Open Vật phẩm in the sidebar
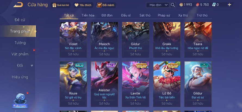The height and width of the screenshot is (112, 242). [20, 54]
